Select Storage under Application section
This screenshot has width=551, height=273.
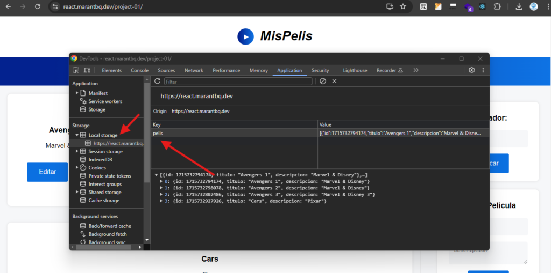click(x=97, y=109)
